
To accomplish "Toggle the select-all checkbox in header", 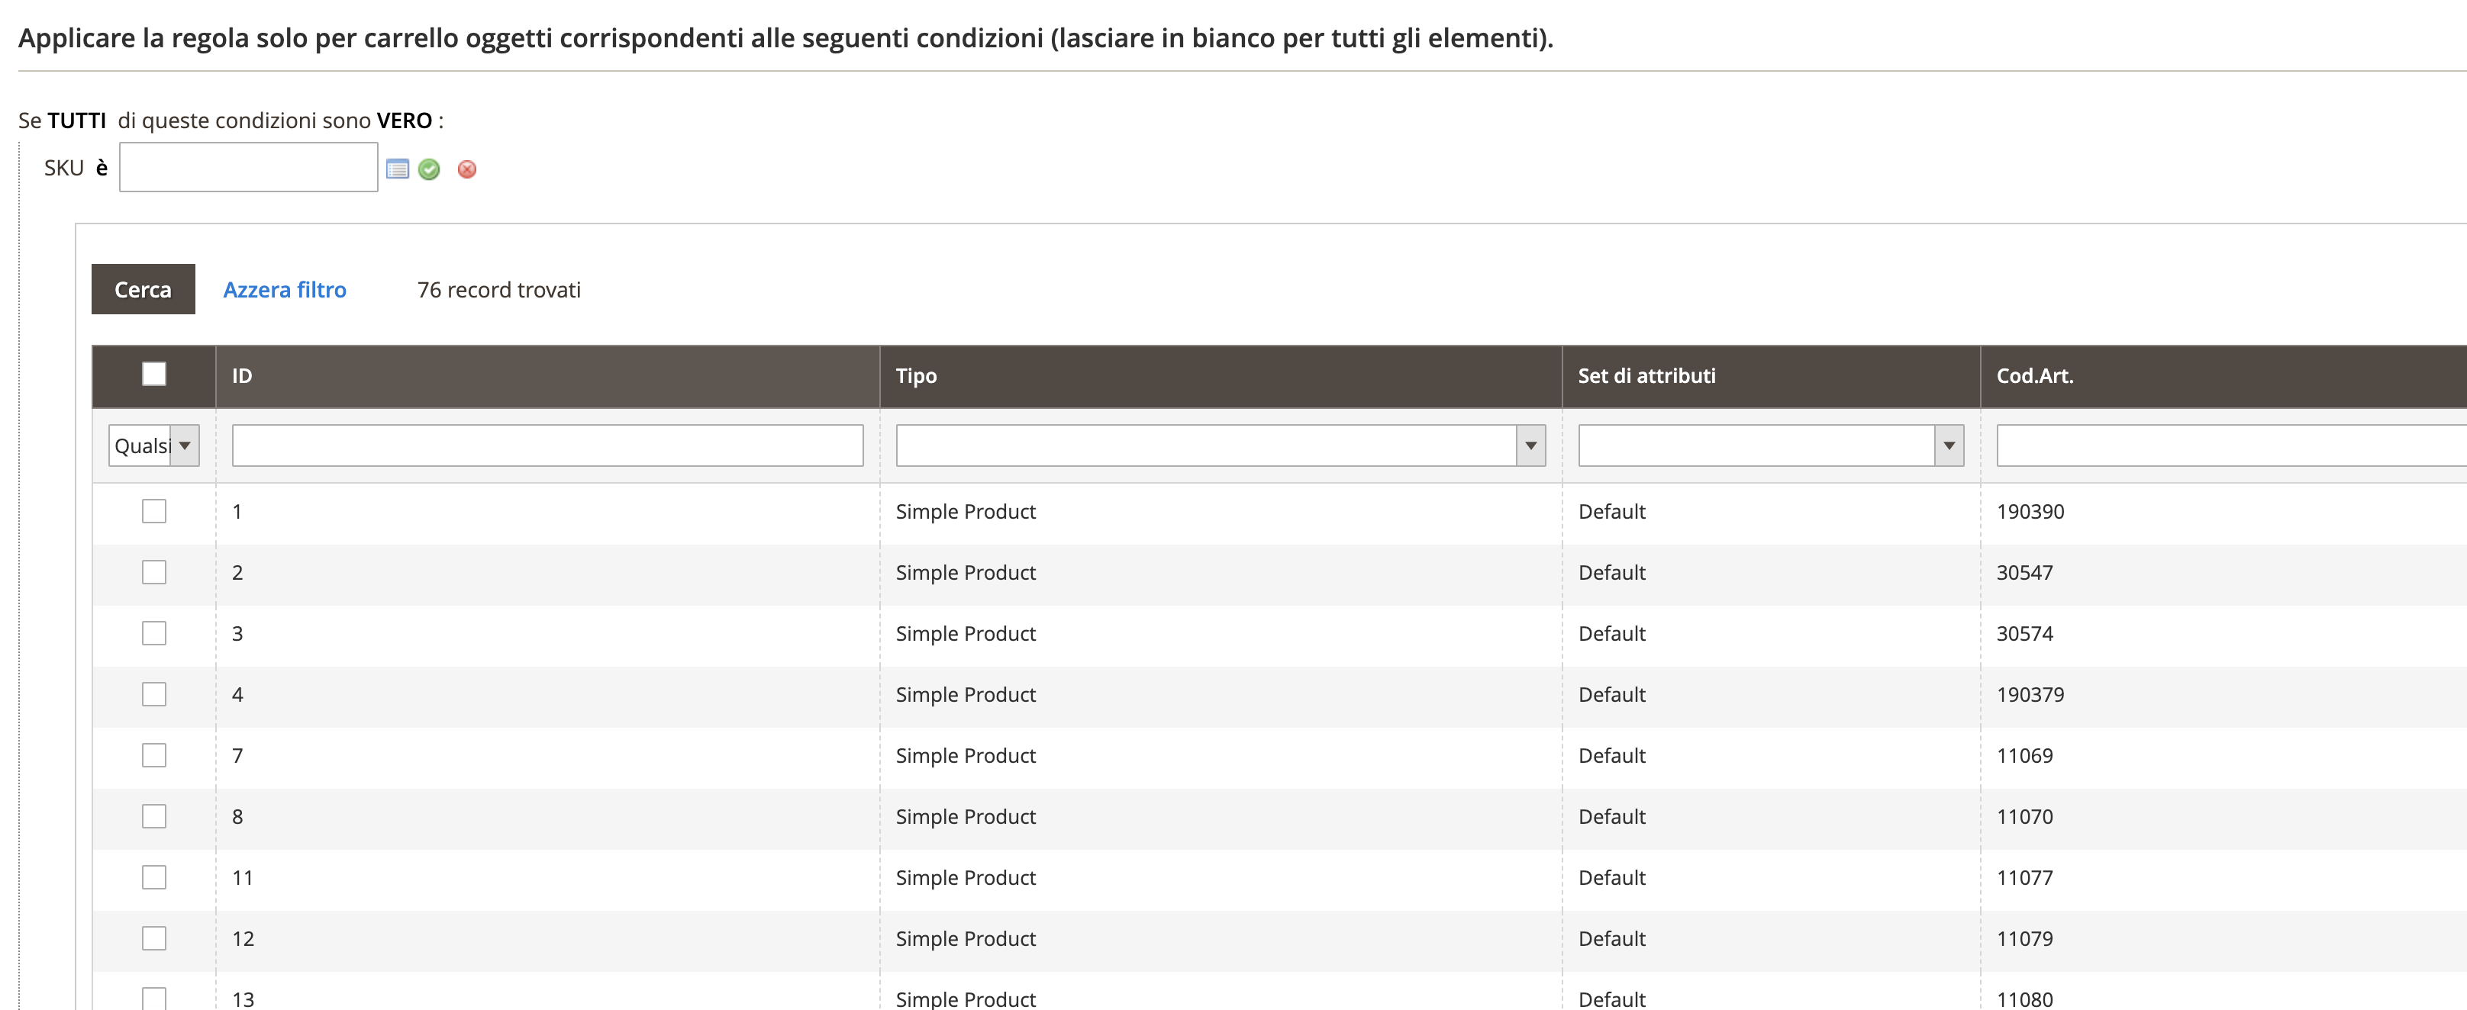I will (x=154, y=375).
